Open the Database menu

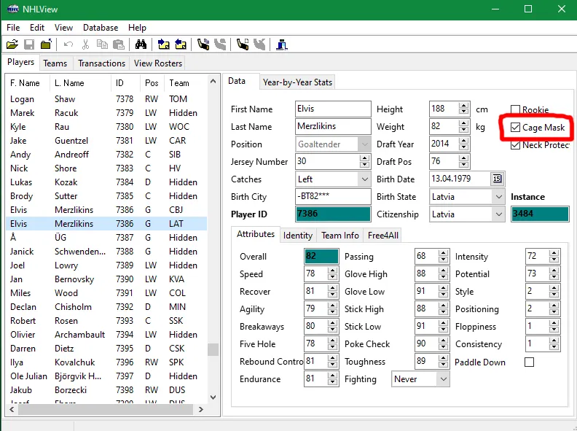tap(101, 28)
